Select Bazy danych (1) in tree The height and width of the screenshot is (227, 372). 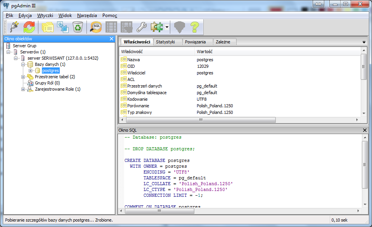[50, 64]
